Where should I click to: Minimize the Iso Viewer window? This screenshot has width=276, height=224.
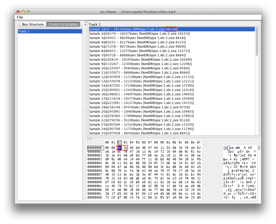coord(23,12)
